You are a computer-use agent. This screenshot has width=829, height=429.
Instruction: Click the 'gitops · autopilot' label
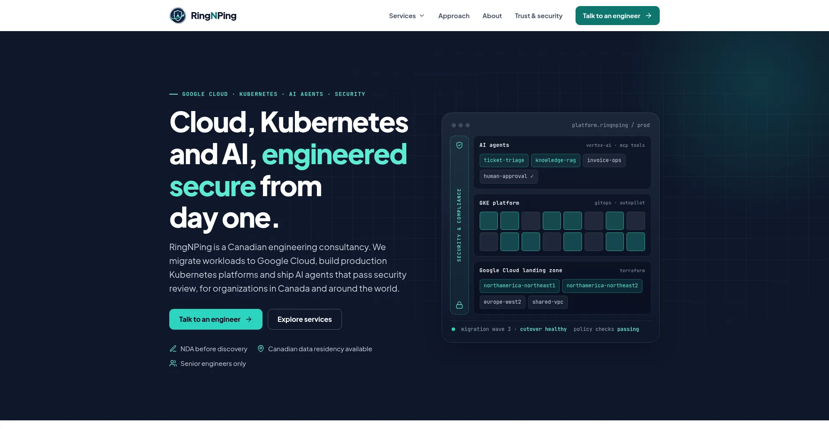click(x=620, y=203)
